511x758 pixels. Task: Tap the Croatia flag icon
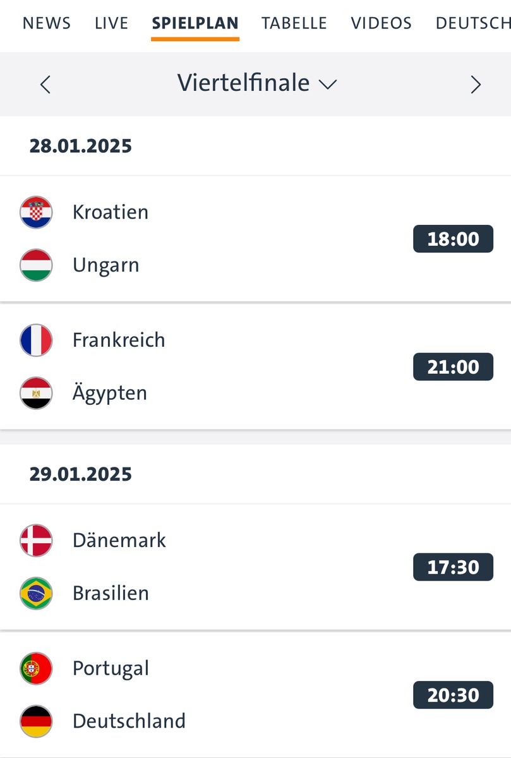36,212
